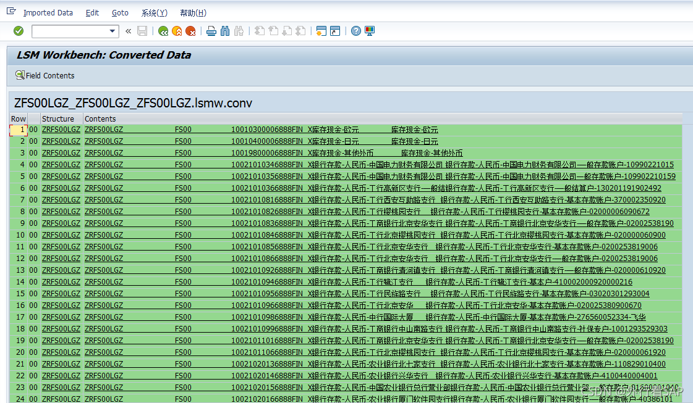Click the Help question mark icon
693x403 pixels.
356,31
